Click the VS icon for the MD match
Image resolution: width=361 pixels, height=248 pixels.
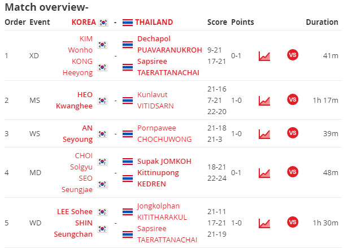(292, 172)
